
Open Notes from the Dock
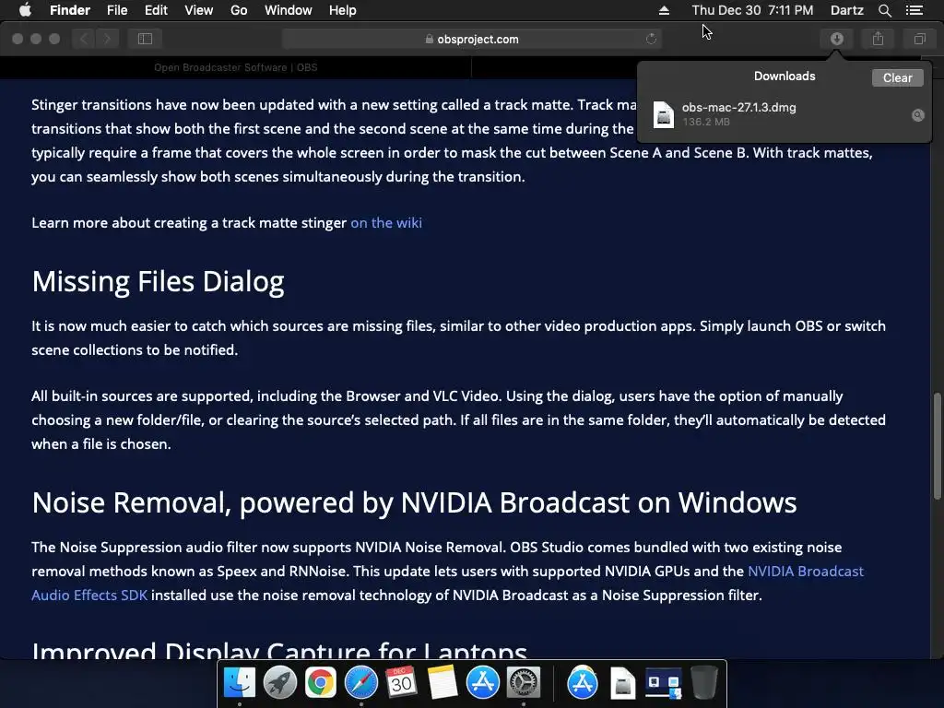tap(442, 683)
